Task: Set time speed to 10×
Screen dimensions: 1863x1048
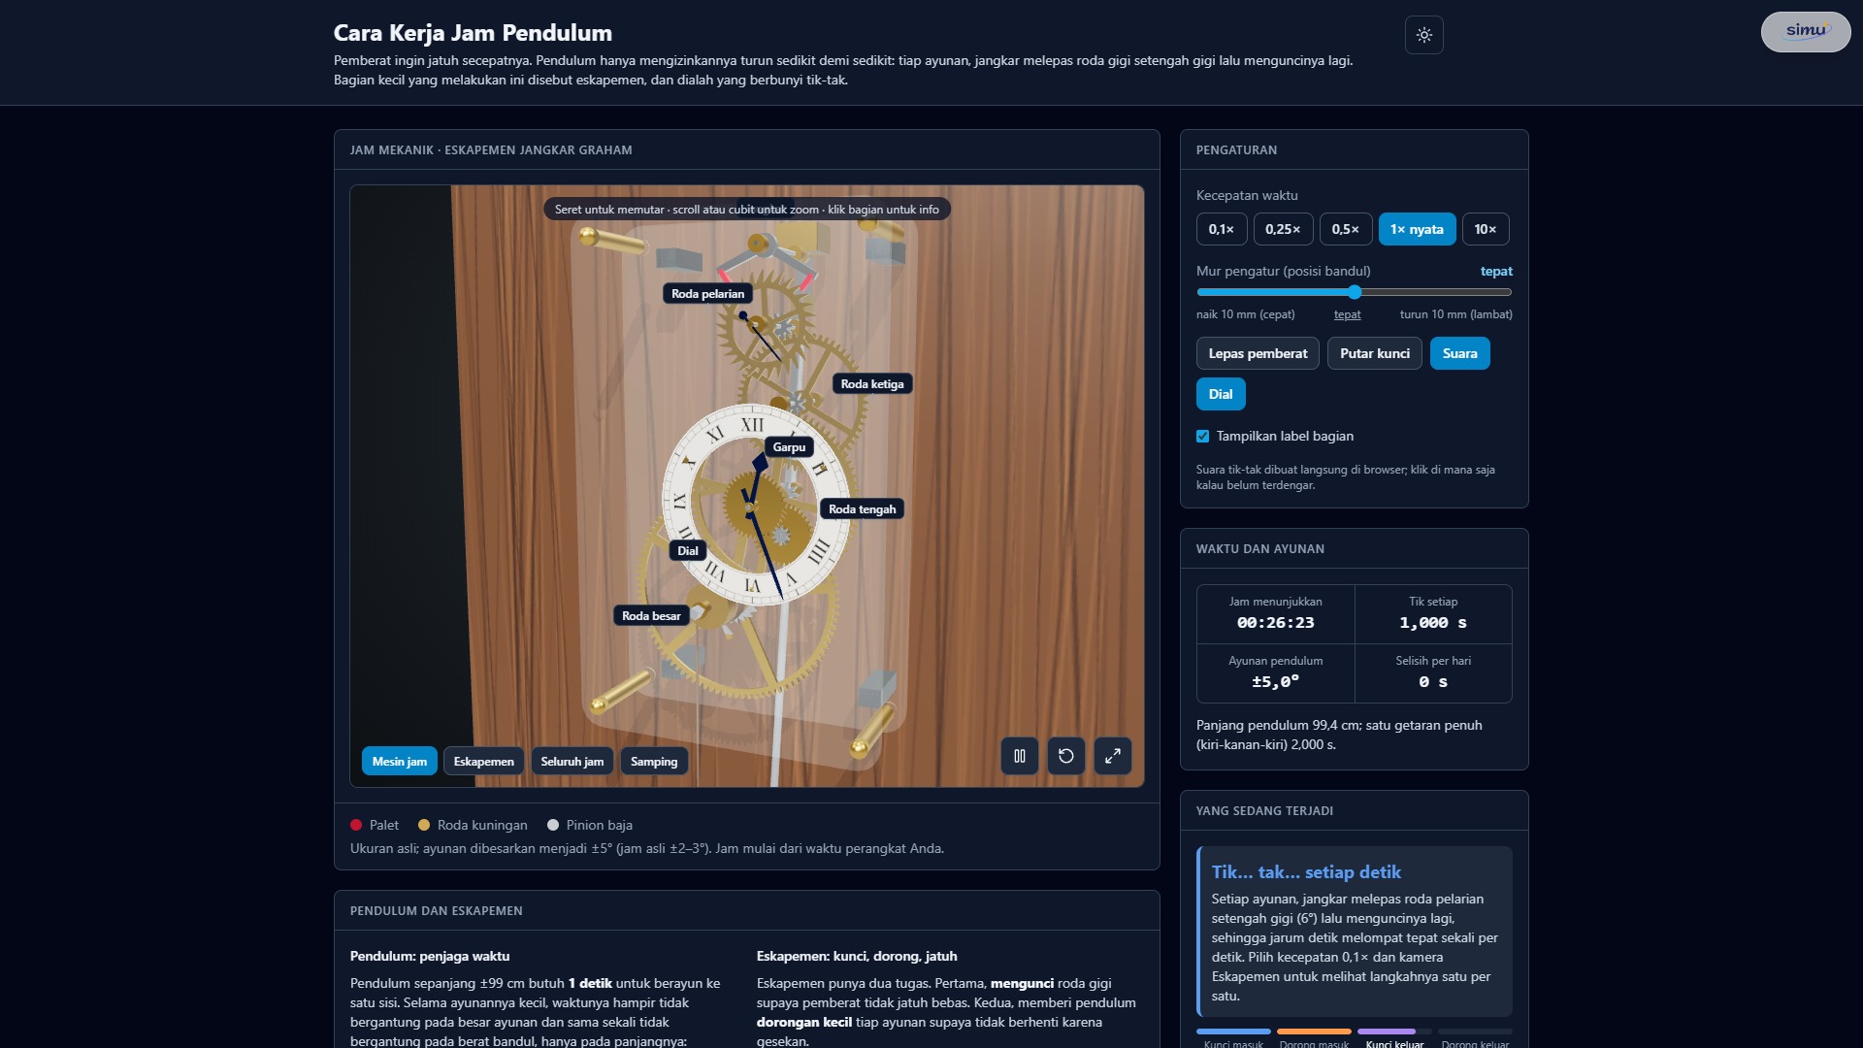Action: point(1486,229)
